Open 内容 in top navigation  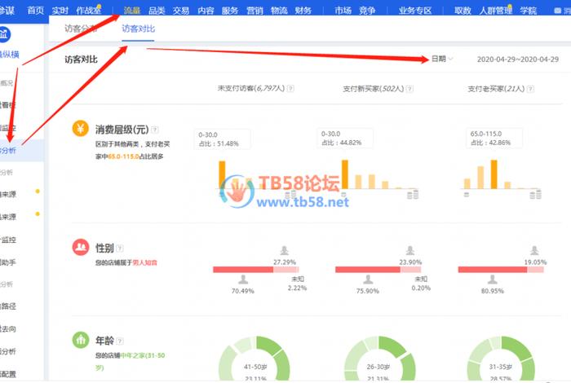click(206, 10)
